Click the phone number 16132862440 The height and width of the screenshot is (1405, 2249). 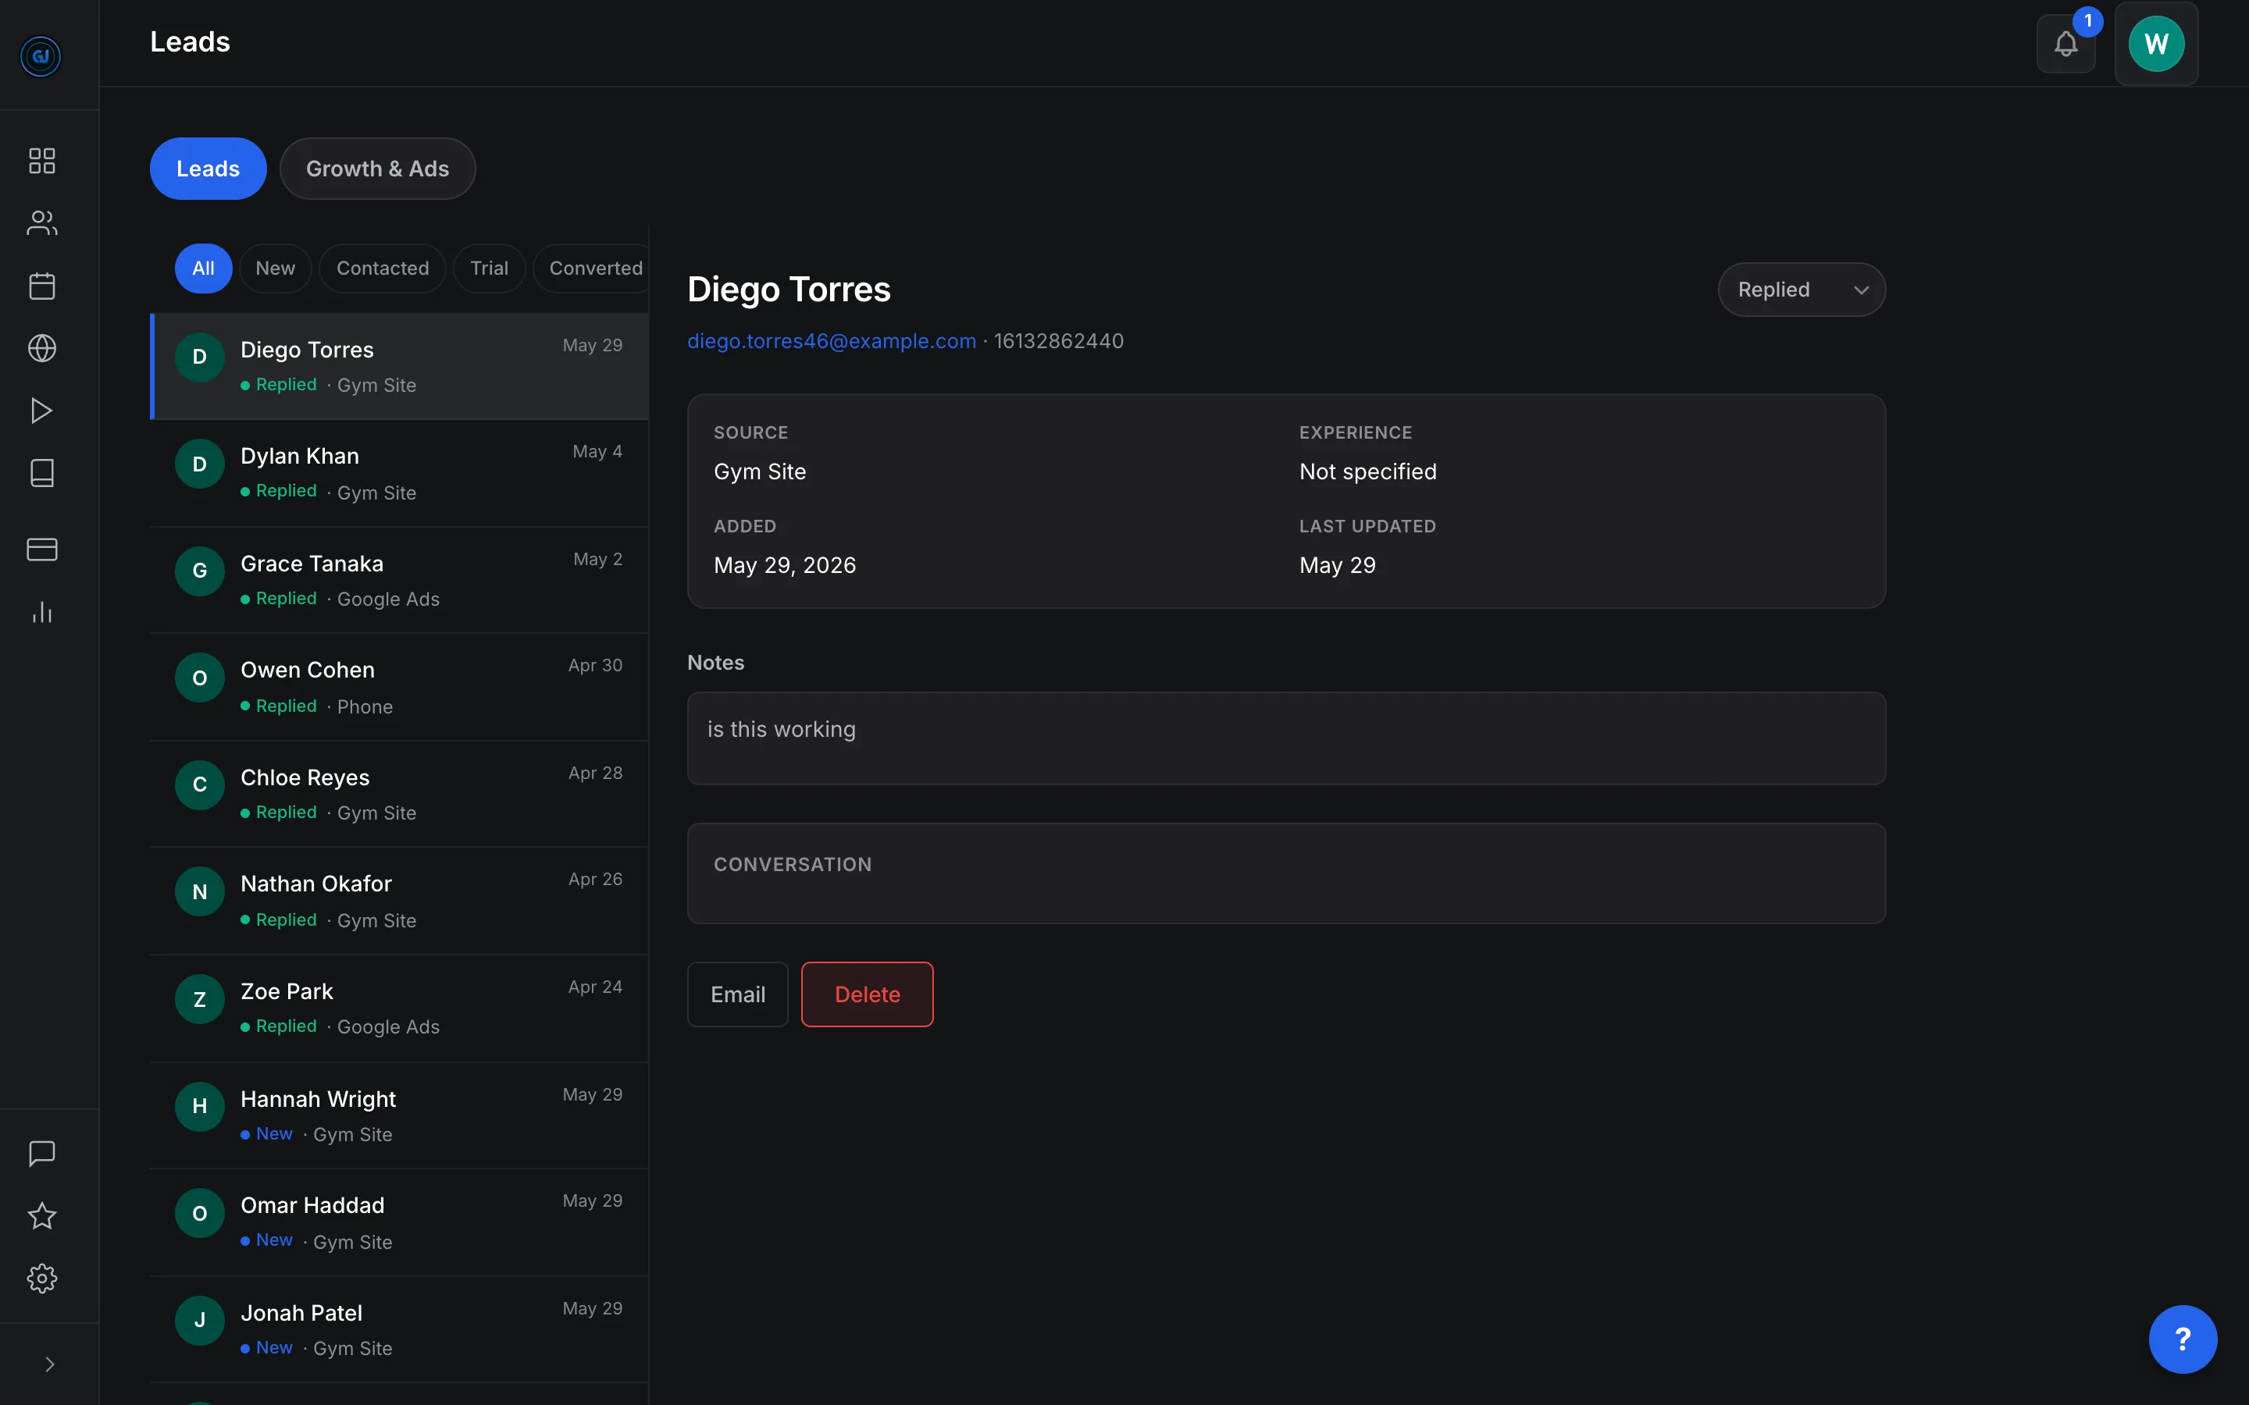[1059, 341]
